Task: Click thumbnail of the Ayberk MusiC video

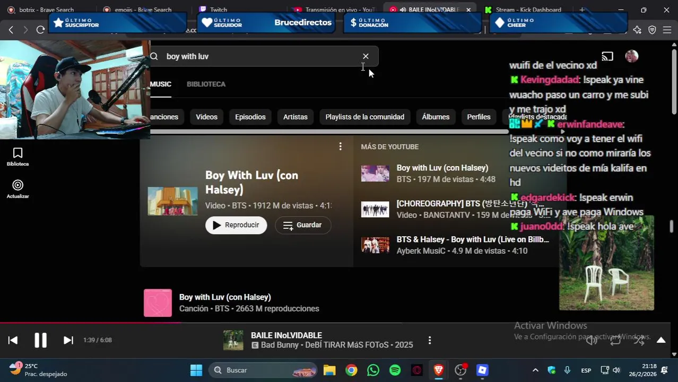Action: pyautogui.click(x=375, y=245)
